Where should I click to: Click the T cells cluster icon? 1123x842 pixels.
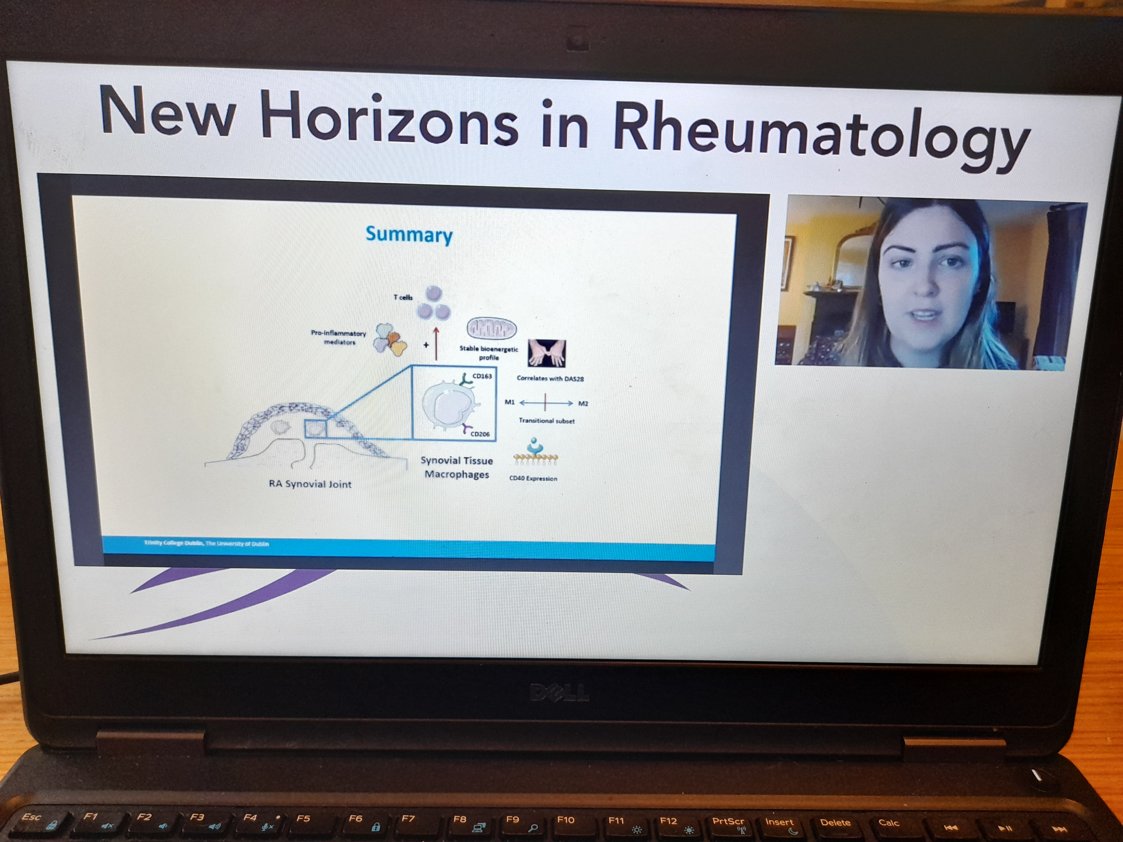[433, 303]
